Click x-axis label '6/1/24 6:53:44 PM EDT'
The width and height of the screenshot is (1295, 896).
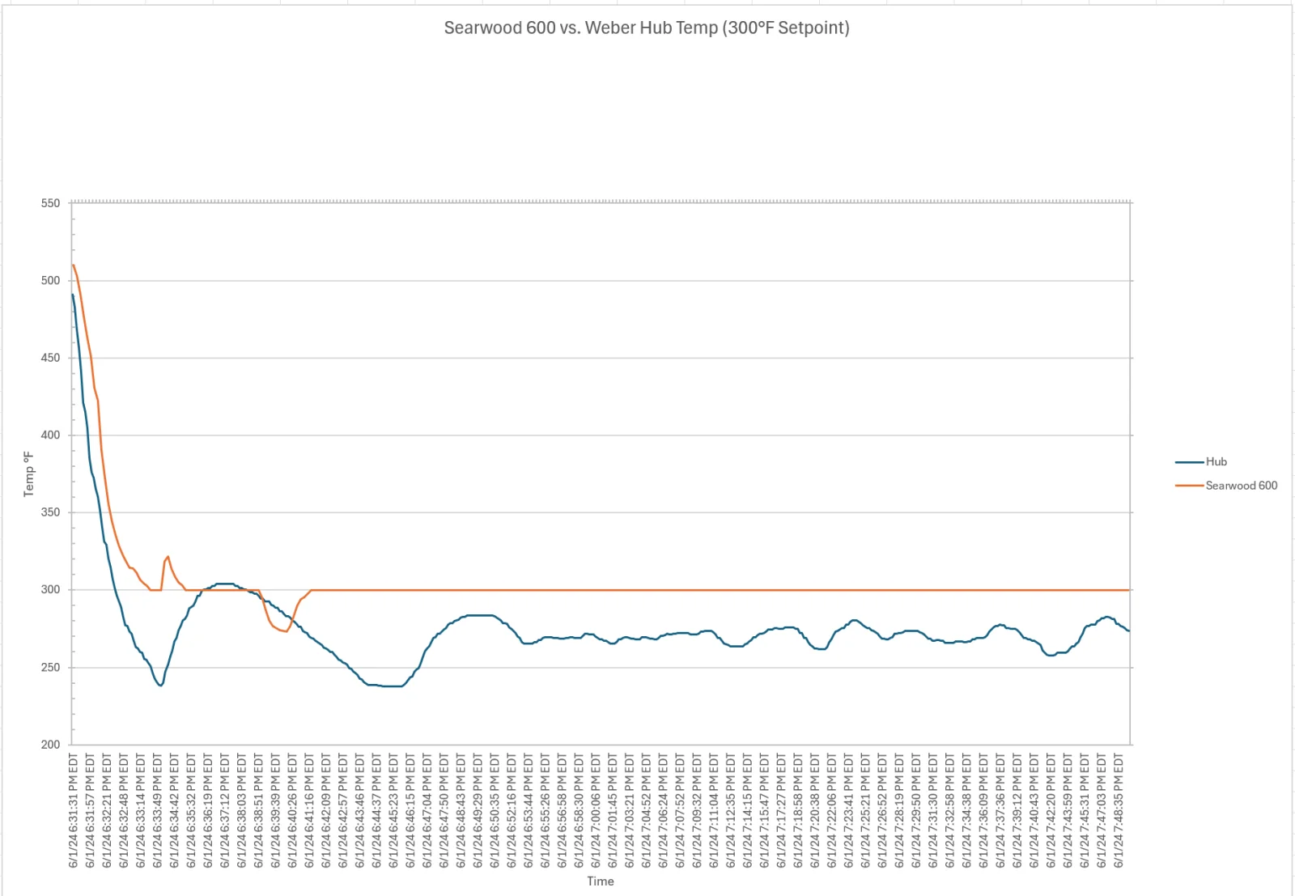[x=529, y=811]
